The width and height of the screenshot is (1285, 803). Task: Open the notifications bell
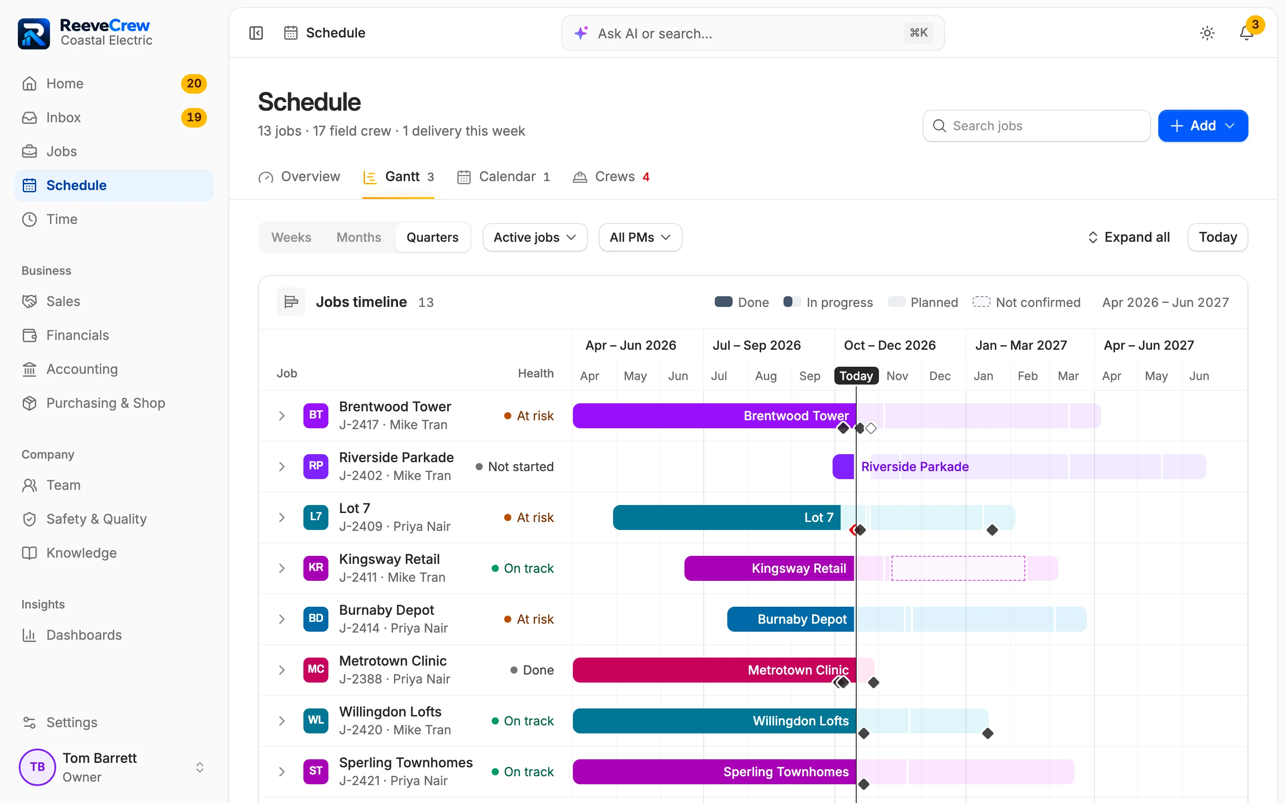click(1246, 33)
